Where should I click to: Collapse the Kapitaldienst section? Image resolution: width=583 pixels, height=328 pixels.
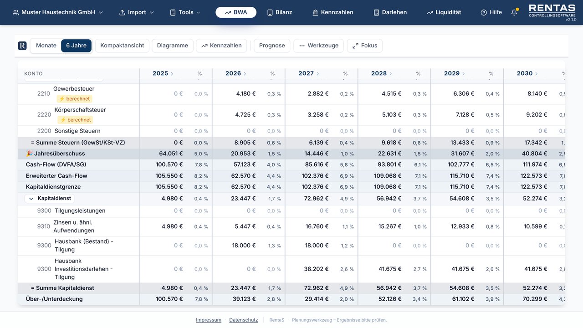tap(50, 199)
